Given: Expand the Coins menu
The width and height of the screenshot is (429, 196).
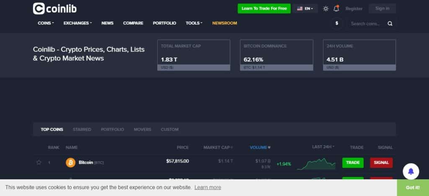Looking at the screenshot, I should [x=46, y=23].
